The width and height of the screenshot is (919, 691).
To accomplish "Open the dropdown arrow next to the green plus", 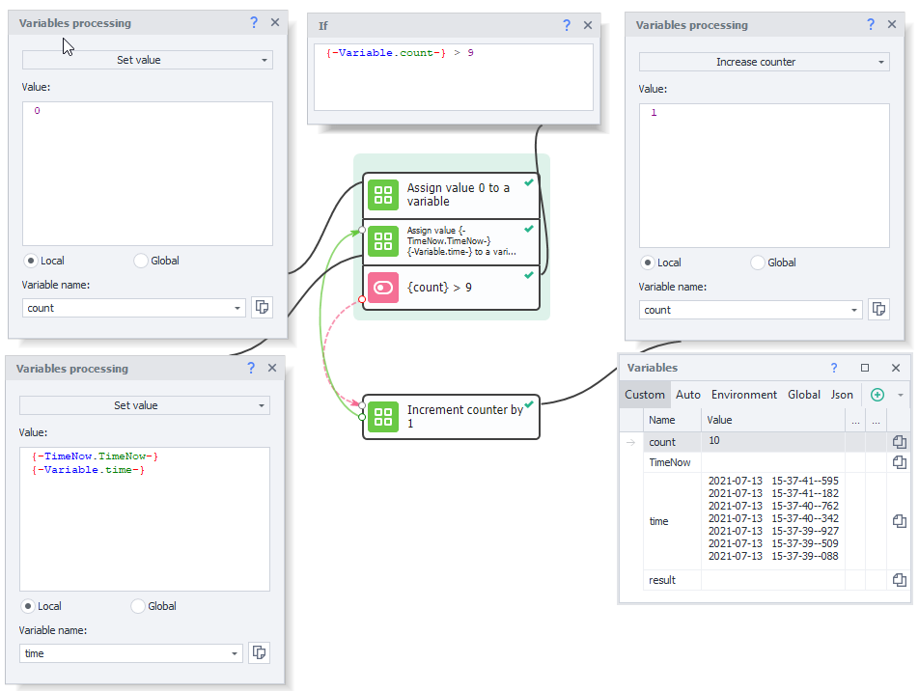I will 900,395.
